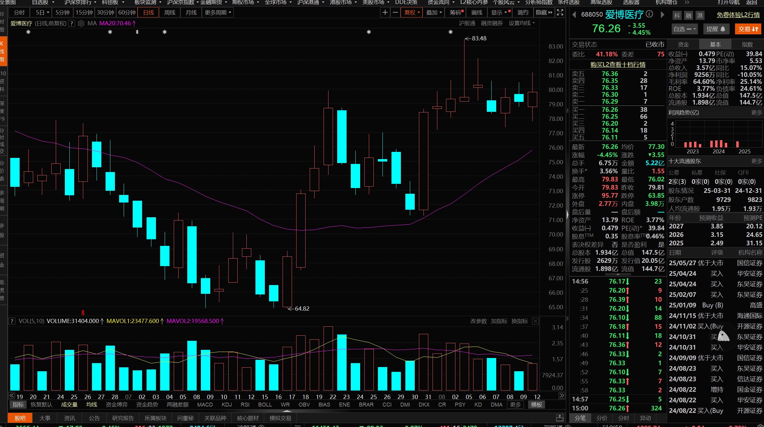Click the red dollar dividend marker
The height and width of the screenshot is (427, 764).
click(x=83, y=313)
